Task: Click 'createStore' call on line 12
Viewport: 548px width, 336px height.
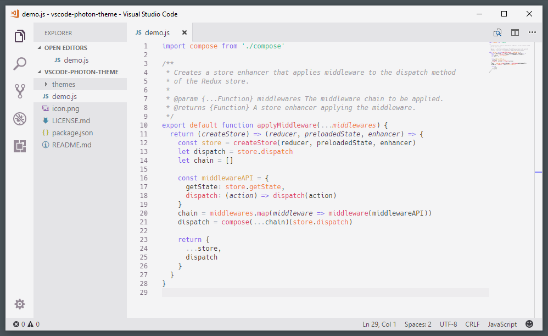Action: (255, 142)
